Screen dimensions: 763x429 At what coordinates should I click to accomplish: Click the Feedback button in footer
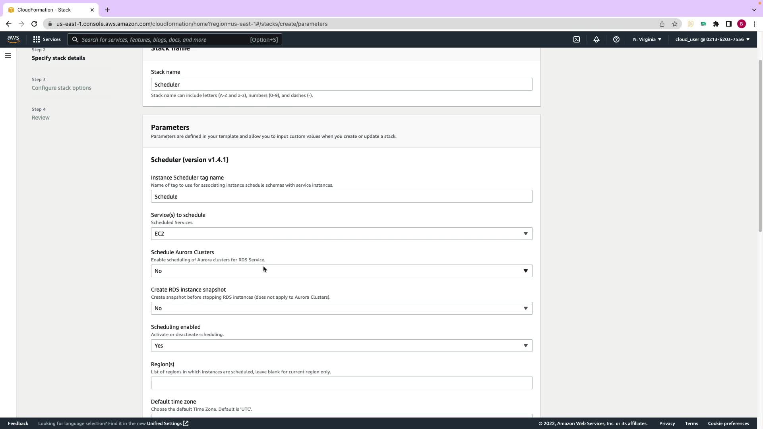(x=18, y=423)
